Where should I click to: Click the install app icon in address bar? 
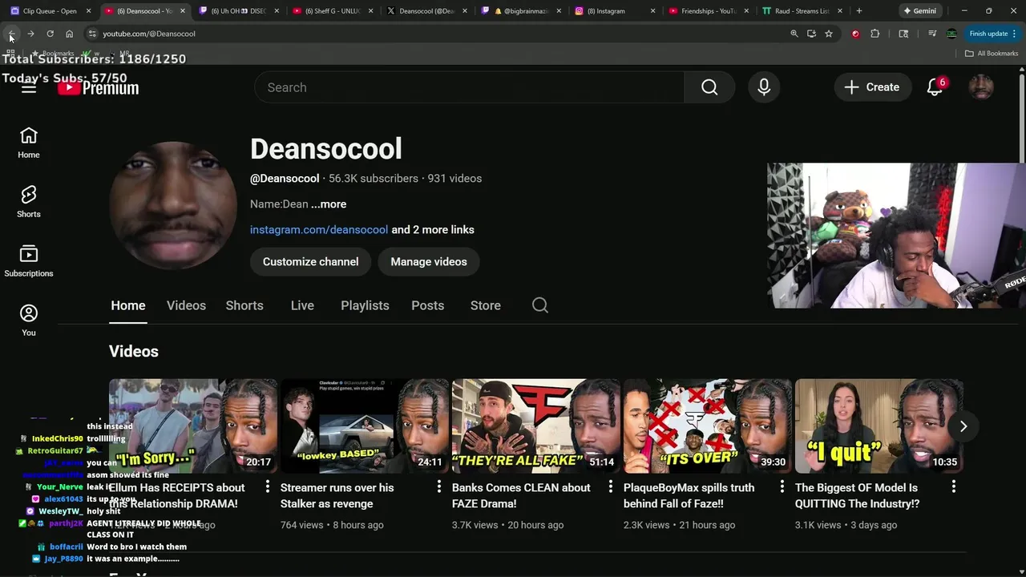click(811, 34)
